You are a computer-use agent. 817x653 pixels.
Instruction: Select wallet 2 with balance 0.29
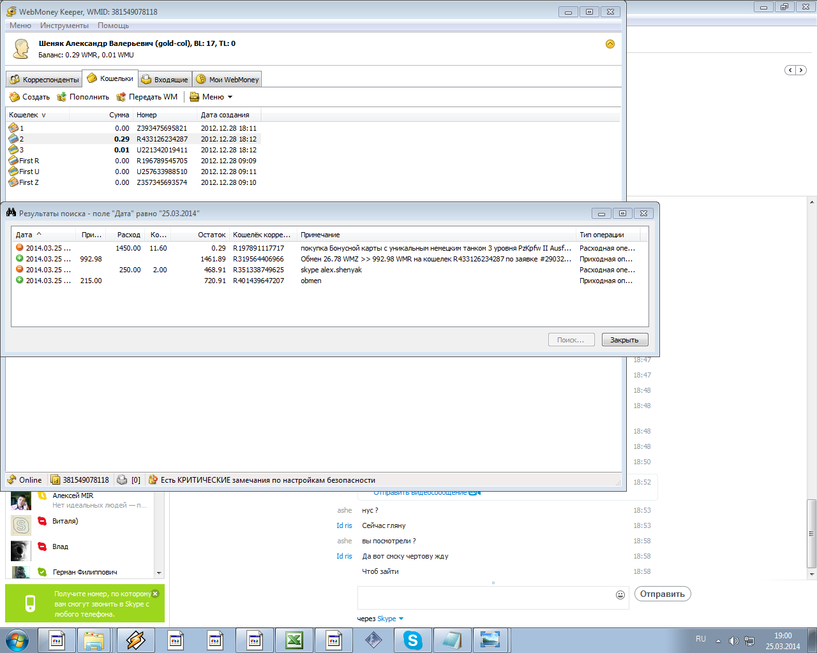pyautogui.click(x=133, y=139)
